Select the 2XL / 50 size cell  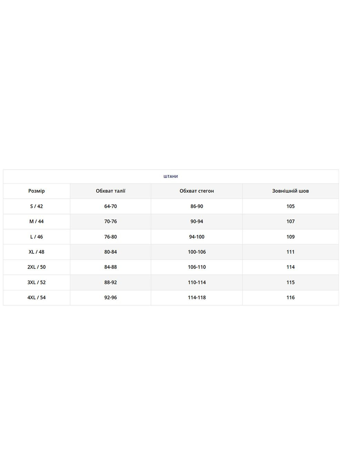click(37, 267)
